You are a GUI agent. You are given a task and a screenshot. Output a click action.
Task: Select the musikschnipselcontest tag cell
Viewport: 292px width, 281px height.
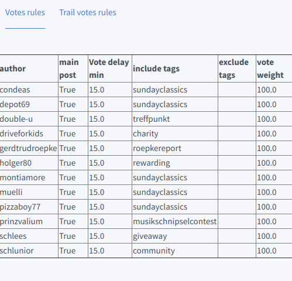tap(175, 221)
